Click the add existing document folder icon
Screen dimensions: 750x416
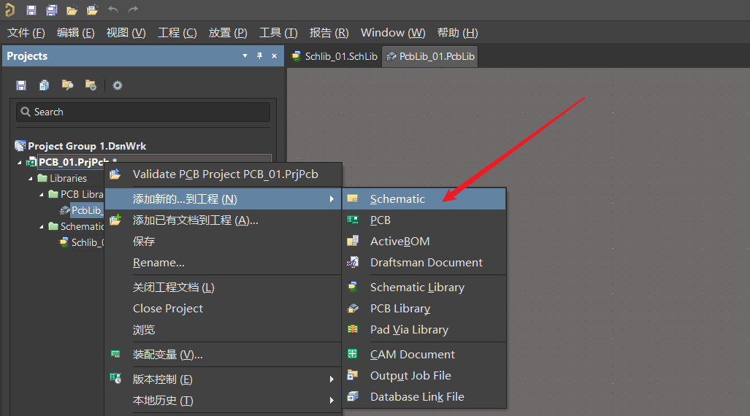[x=115, y=220]
